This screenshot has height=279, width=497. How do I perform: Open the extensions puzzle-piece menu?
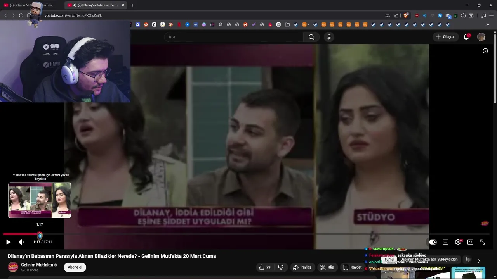(x=463, y=15)
